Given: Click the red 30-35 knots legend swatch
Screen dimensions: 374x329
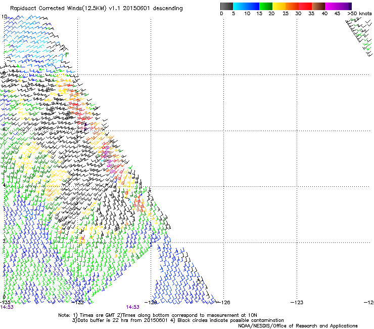Looking at the screenshot, I should point(305,6).
